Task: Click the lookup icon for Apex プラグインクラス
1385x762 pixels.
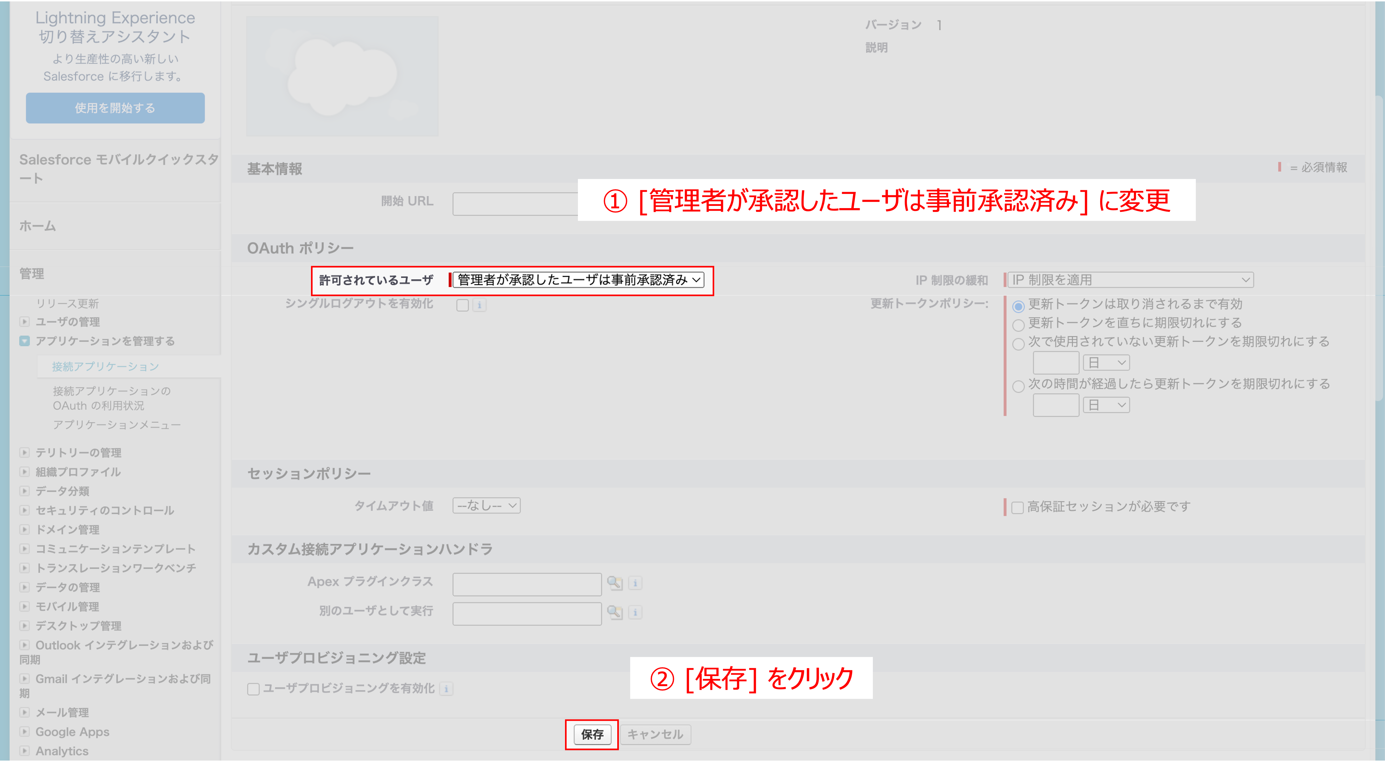Action: point(614,583)
